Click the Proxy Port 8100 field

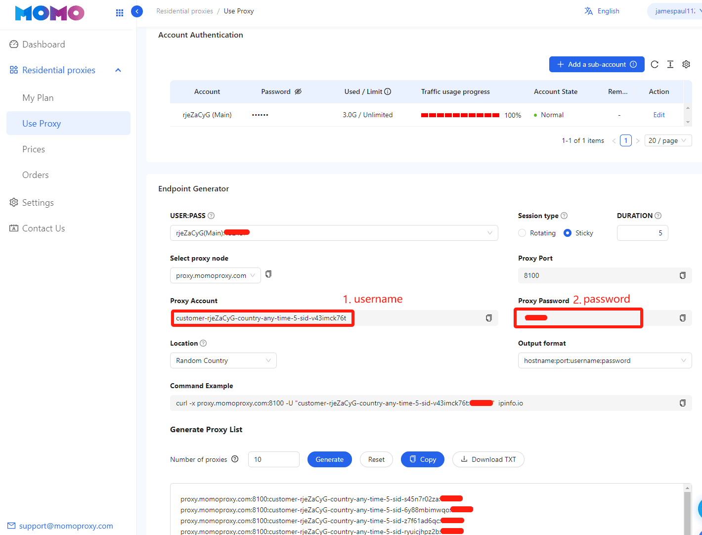pyautogui.click(x=605, y=275)
